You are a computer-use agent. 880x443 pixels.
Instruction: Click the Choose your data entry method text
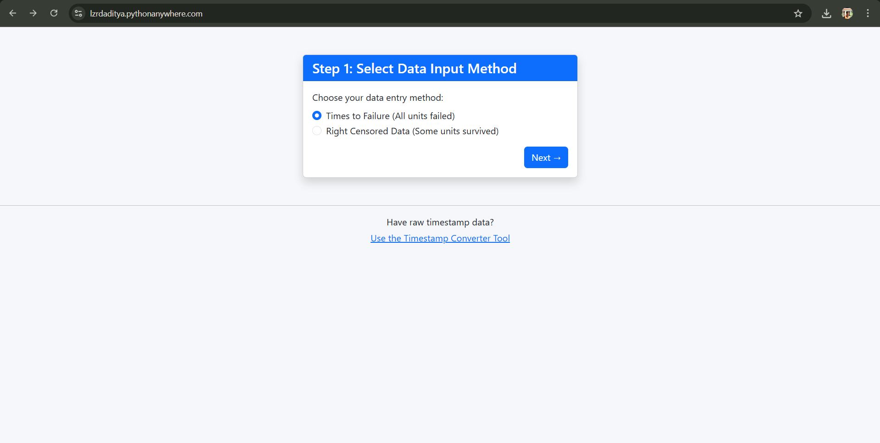(x=377, y=97)
